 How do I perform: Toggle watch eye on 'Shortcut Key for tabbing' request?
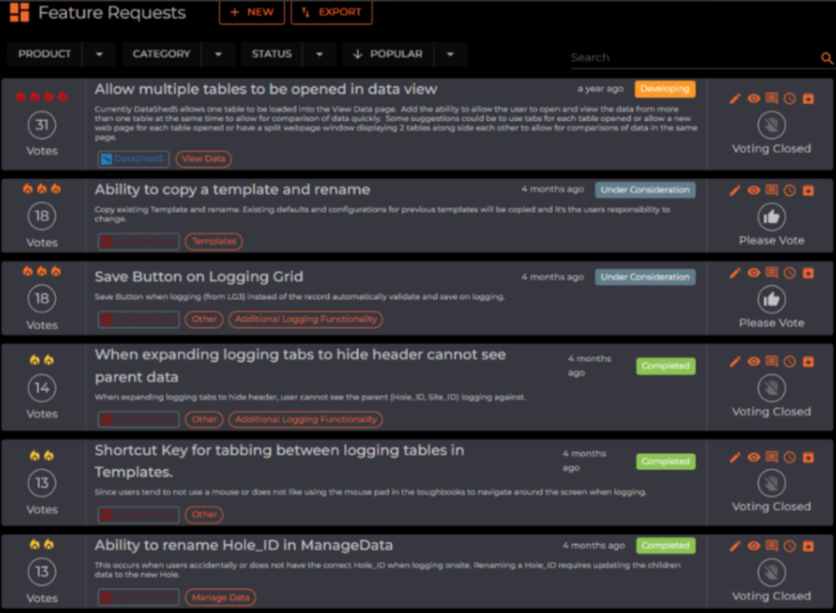pyautogui.click(x=752, y=457)
